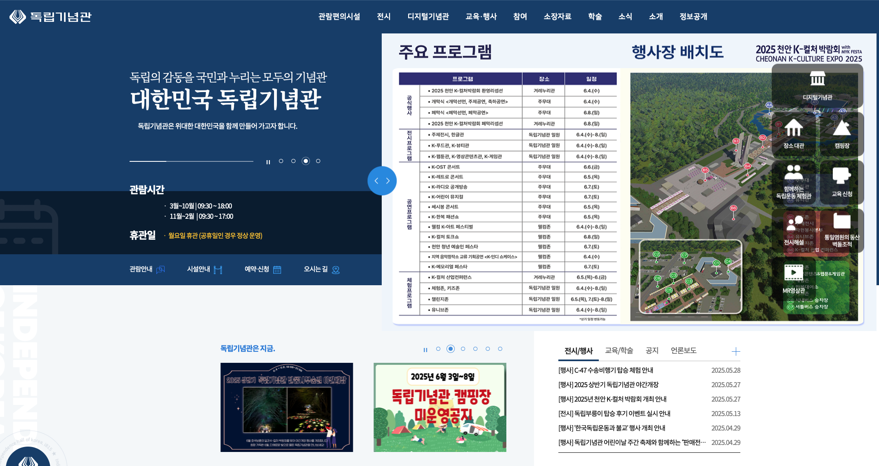The image size is (879, 466).
Task: Select second main banner slide dot
Action: coord(293,161)
